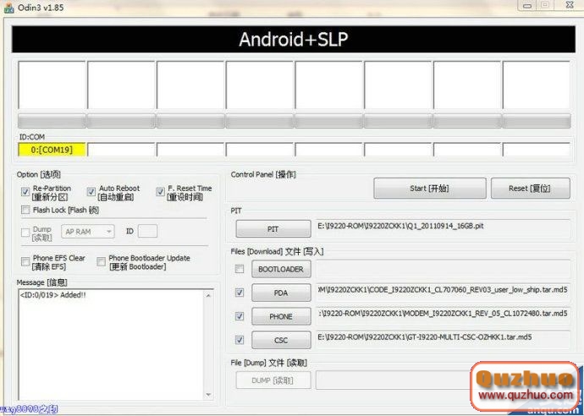Image resolution: width=584 pixels, height=416 pixels.
Task: Toggle the F. Reset Time checkbox
Action: 160,192
